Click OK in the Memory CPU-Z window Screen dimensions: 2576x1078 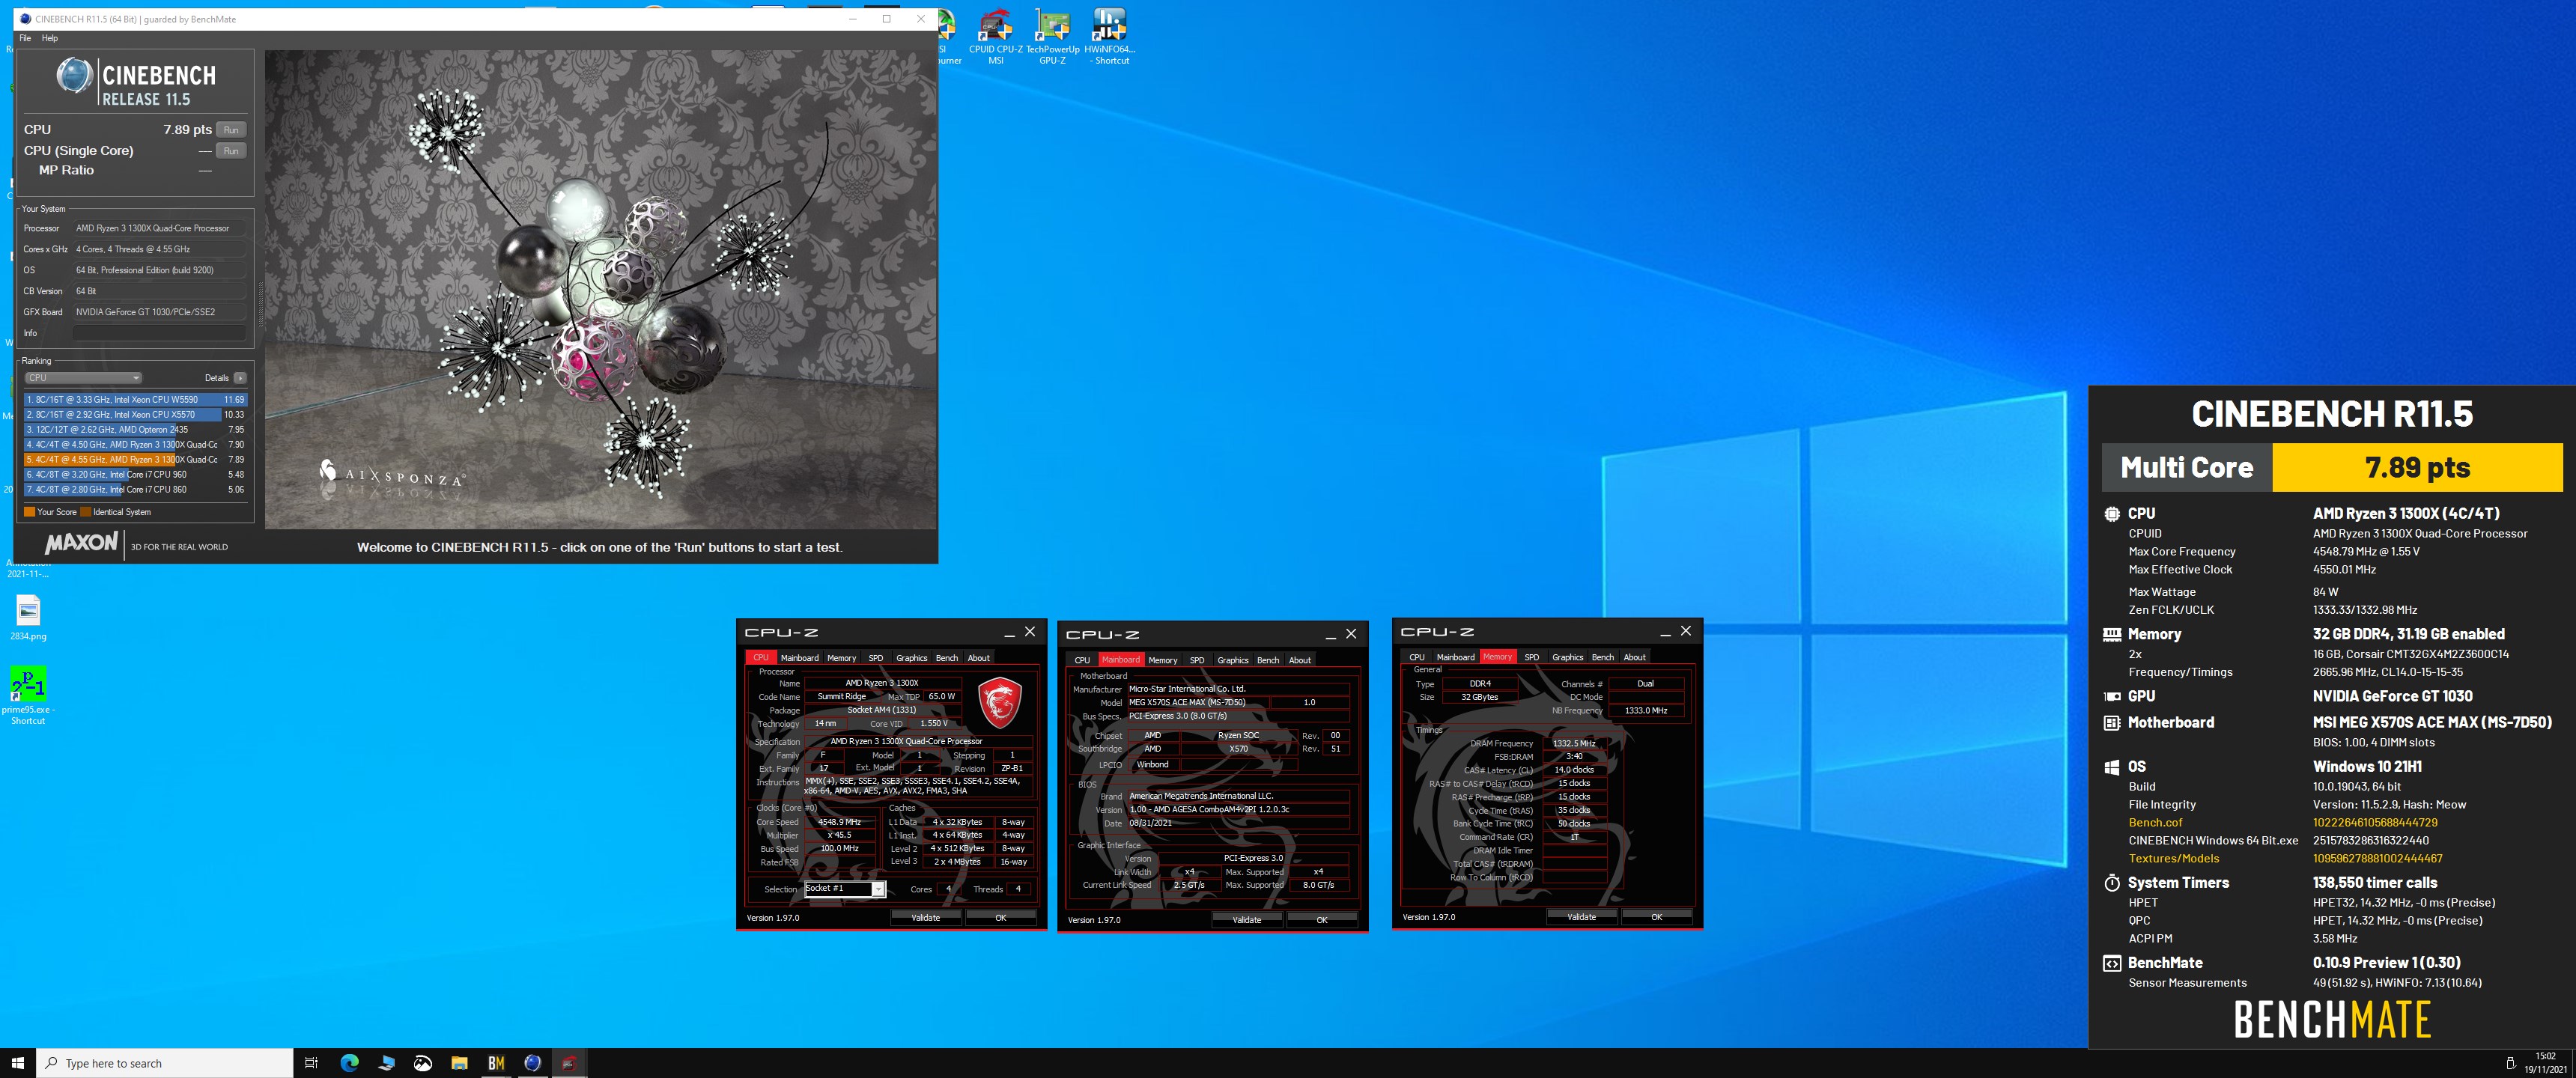click(x=1656, y=917)
